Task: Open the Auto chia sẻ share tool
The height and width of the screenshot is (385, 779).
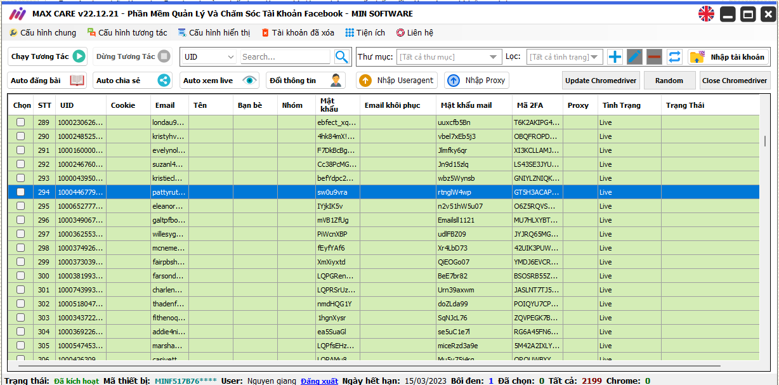Action: click(133, 81)
